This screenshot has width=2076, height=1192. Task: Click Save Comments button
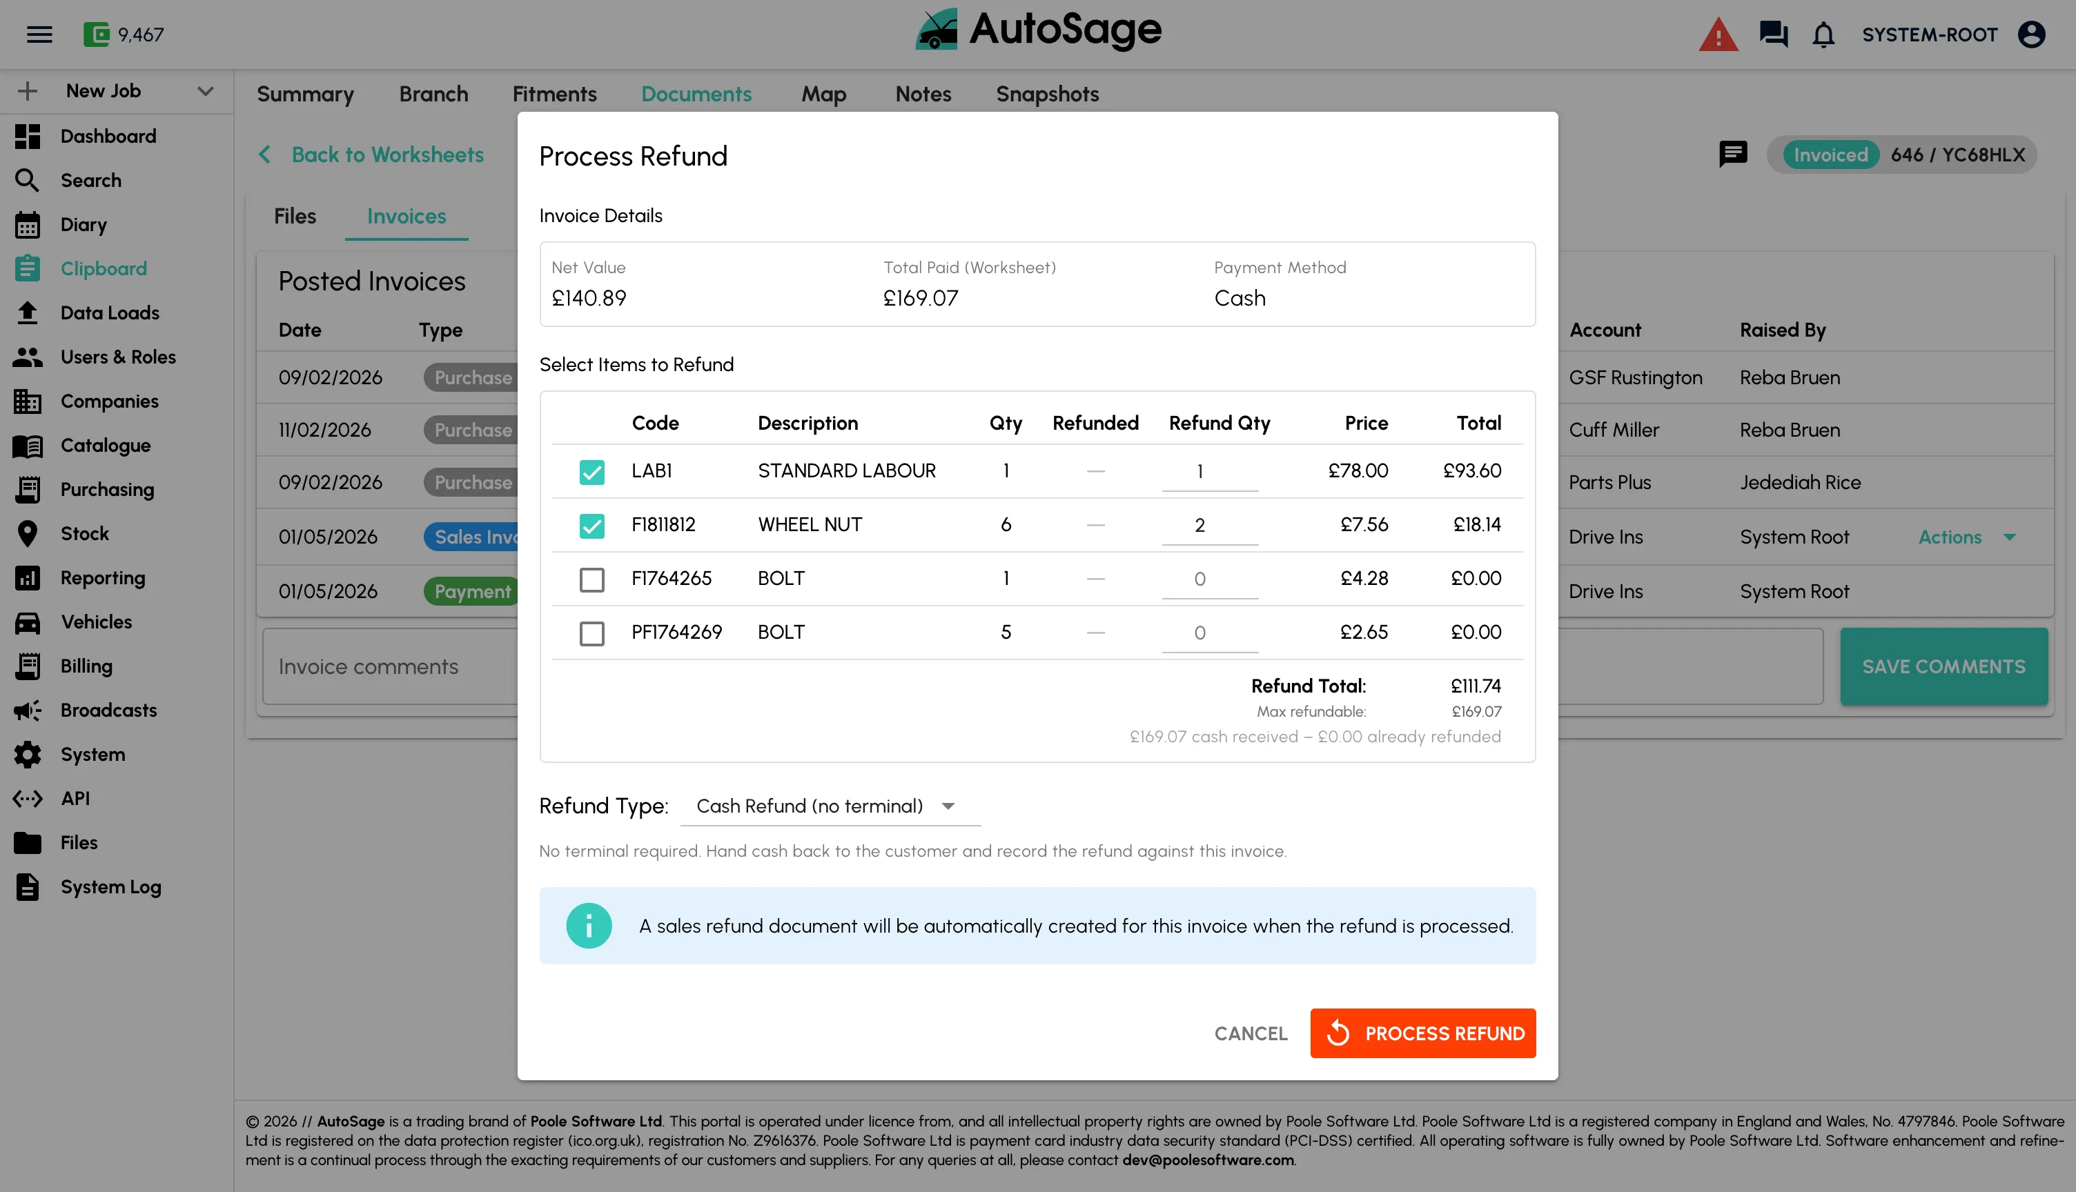(1943, 666)
